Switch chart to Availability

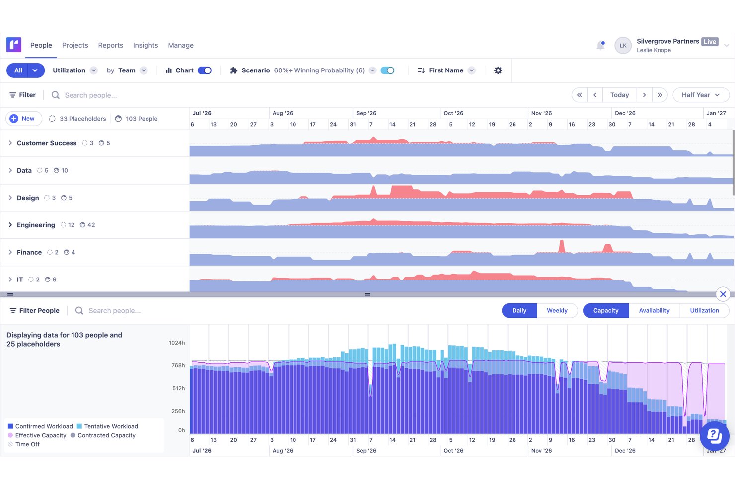coord(654,310)
